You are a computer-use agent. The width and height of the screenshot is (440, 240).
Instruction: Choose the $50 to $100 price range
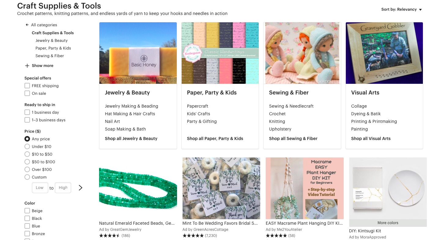(x=27, y=162)
